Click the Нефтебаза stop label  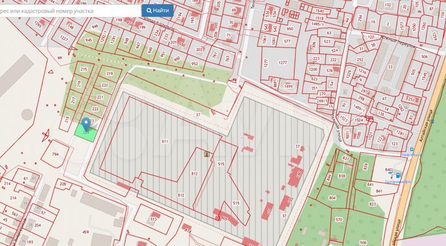coord(411,155)
